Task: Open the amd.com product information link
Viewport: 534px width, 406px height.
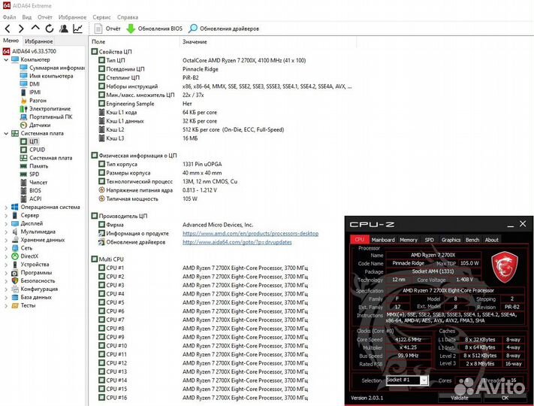Action: [x=250, y=234]
